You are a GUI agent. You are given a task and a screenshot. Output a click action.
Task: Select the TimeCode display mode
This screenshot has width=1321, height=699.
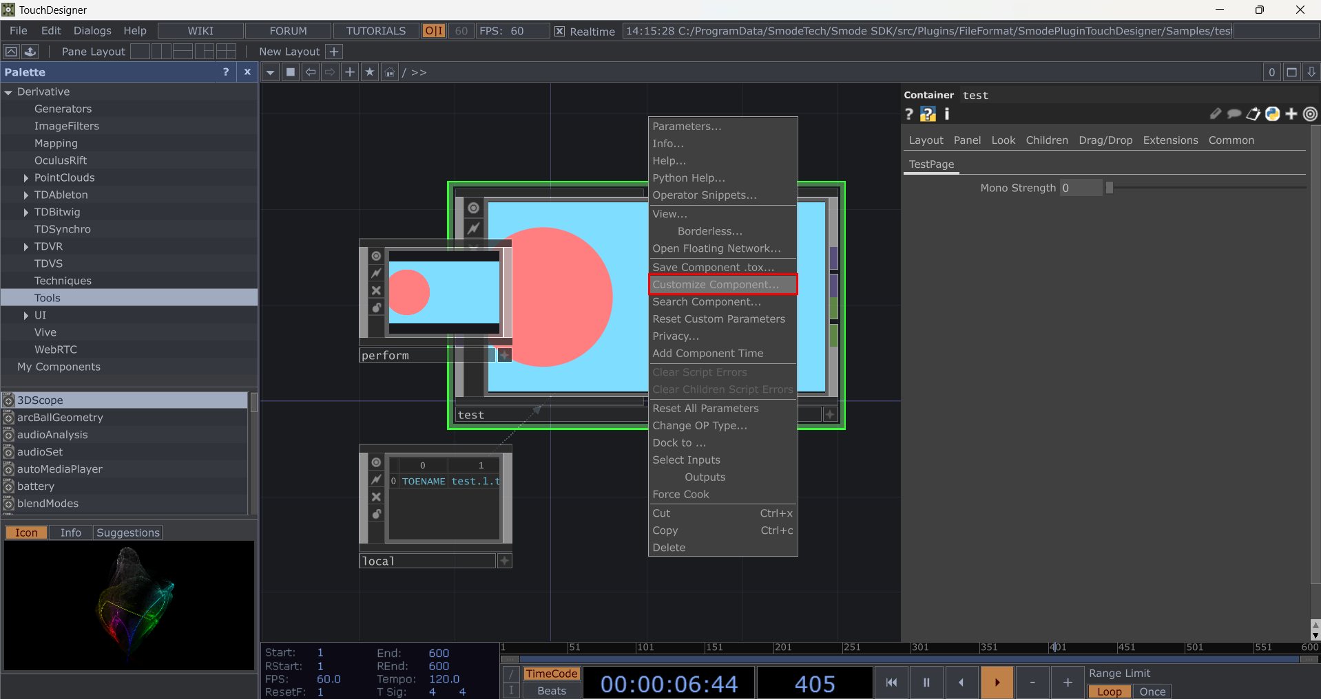coord(552,674)
